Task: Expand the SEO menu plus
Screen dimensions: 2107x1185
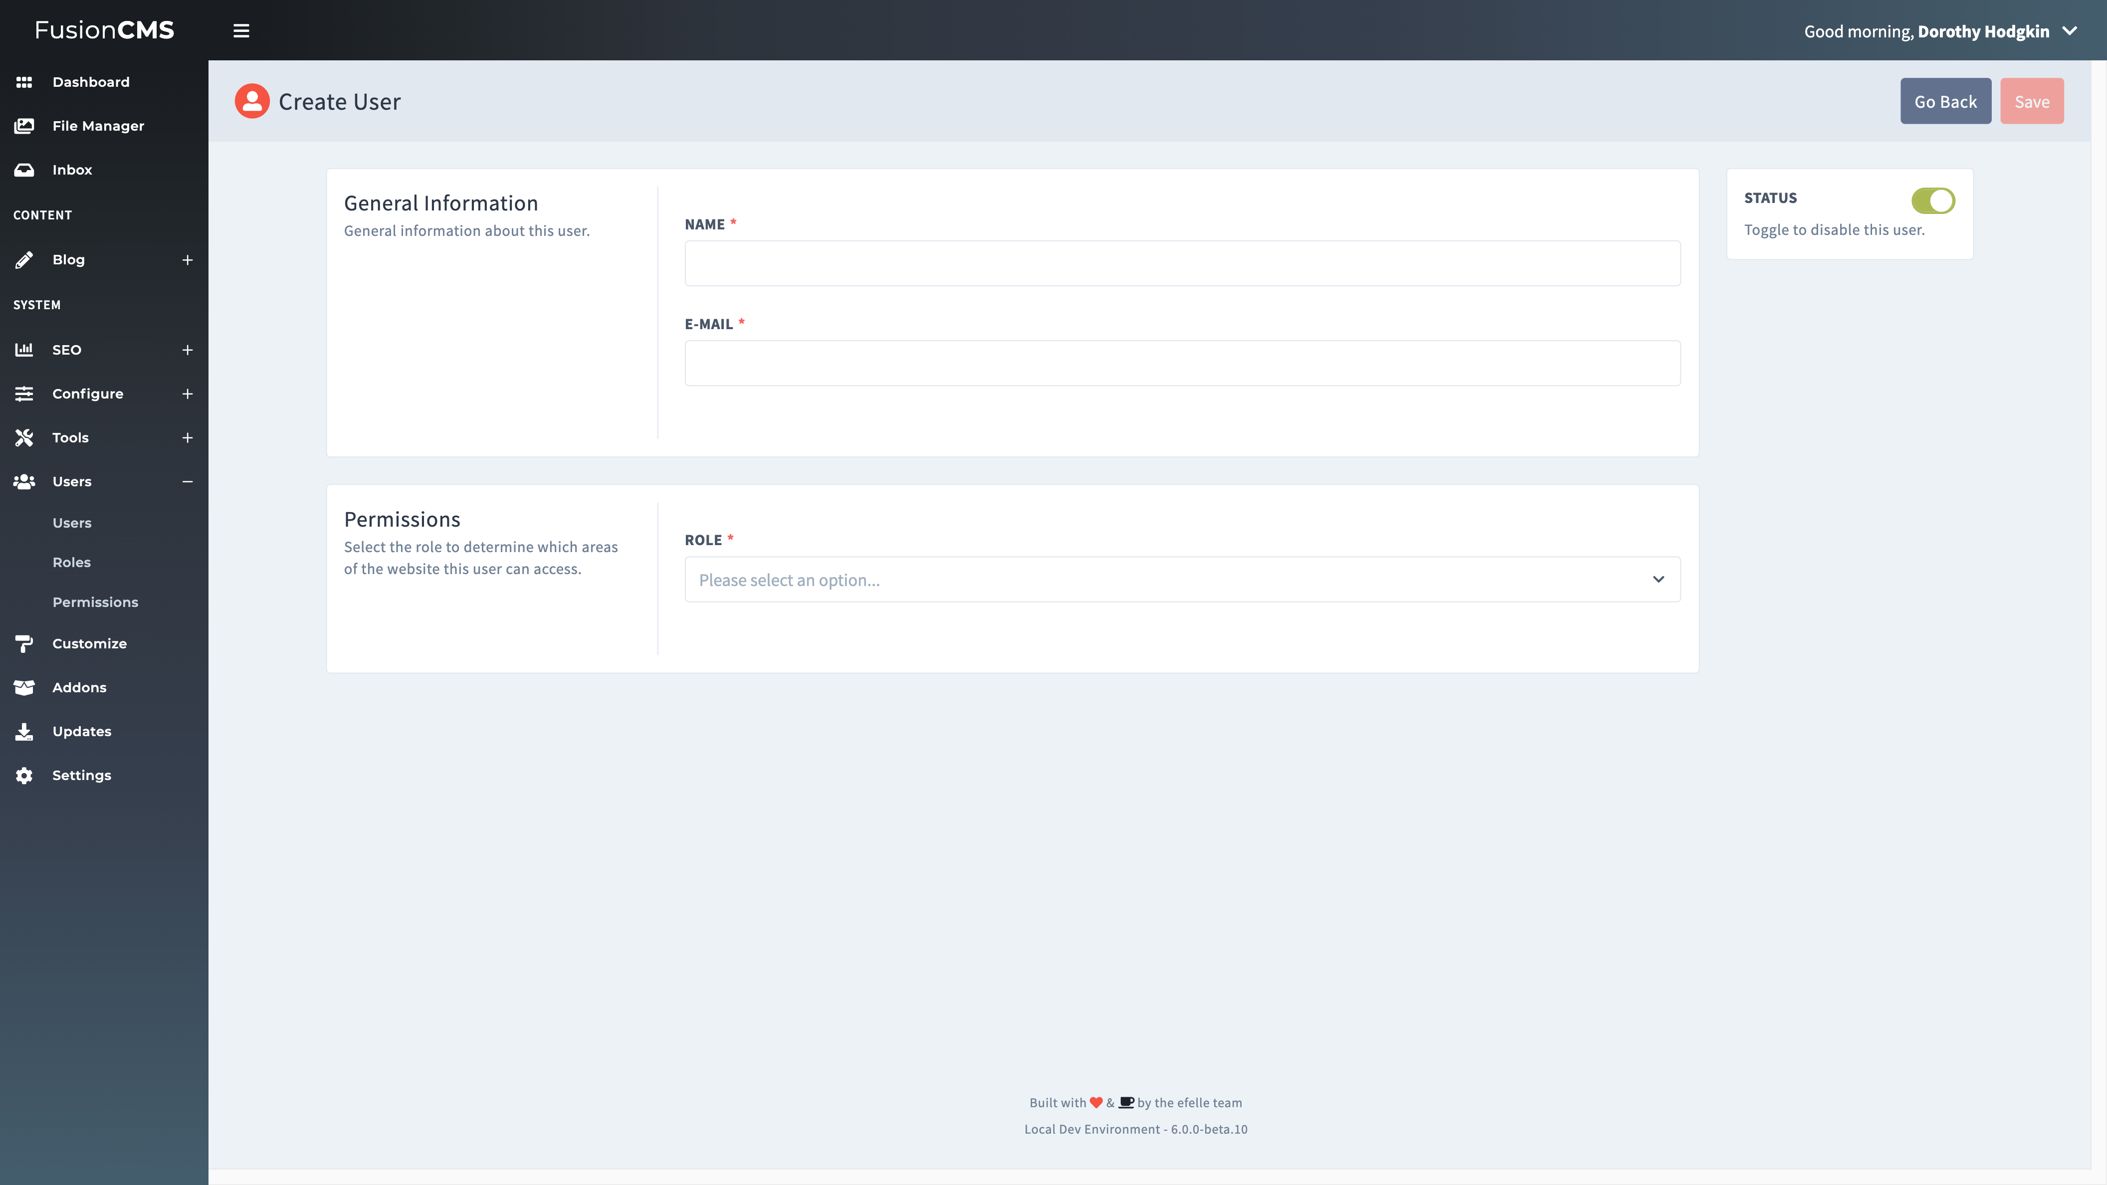Action: (188, 350)
